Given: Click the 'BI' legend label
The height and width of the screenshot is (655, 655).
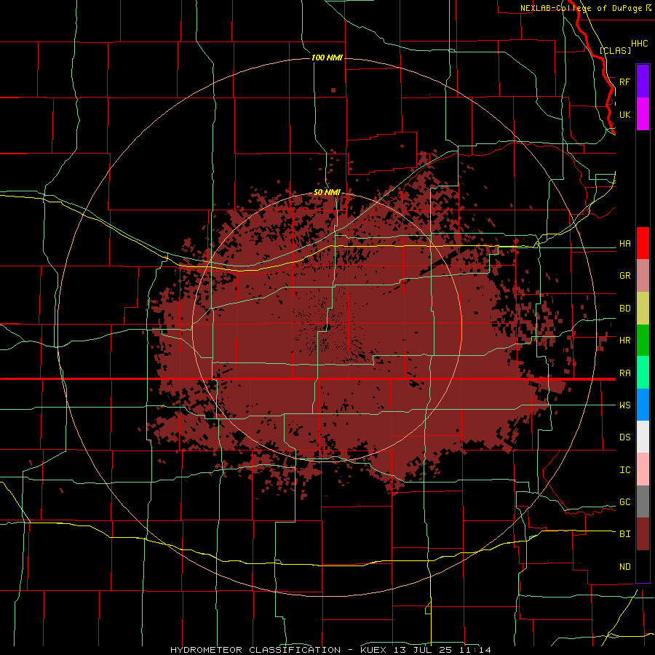Looking at the screenshot, I should 624,534.
